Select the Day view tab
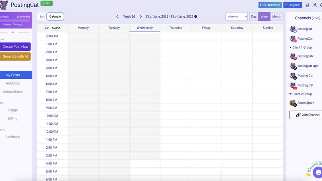This screenshot has width=322, height=181. [254, 16]
